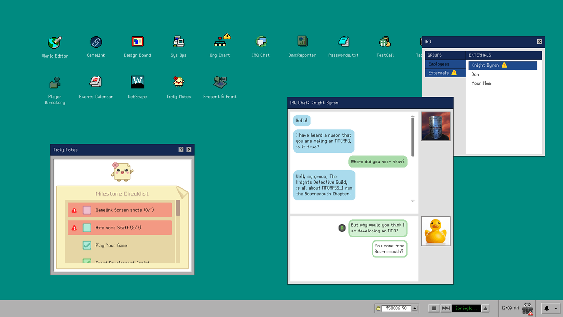Tick the Gamelink Screen shots checkbox
Viewport: 563px width, 317px height.
pyautogui.click(x=87, y=210)
